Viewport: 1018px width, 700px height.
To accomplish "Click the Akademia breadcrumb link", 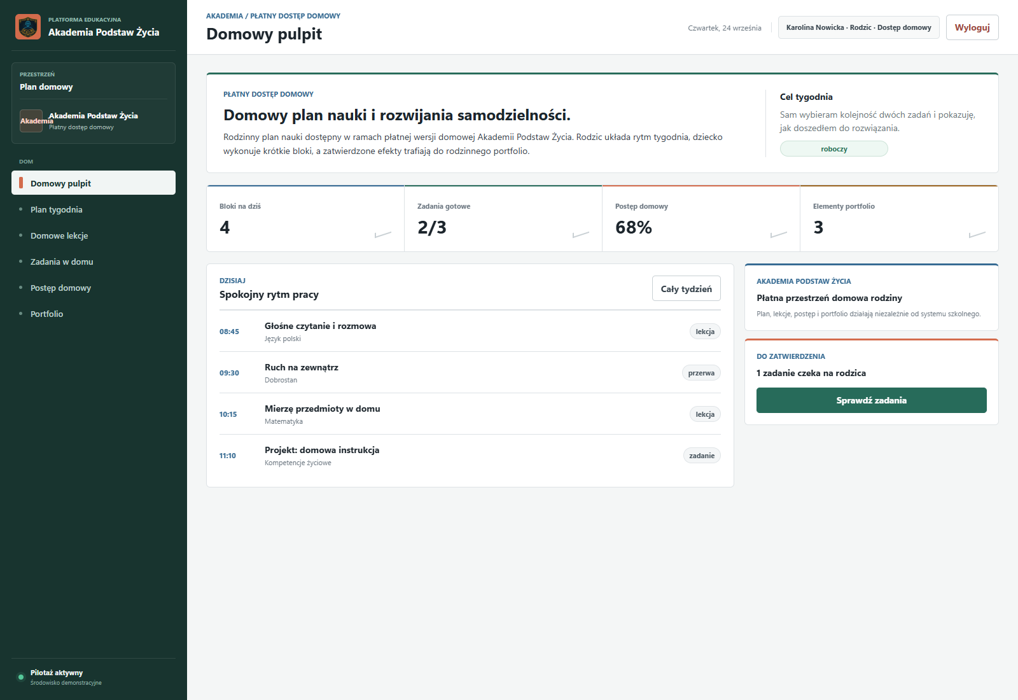I will (225, 16).
